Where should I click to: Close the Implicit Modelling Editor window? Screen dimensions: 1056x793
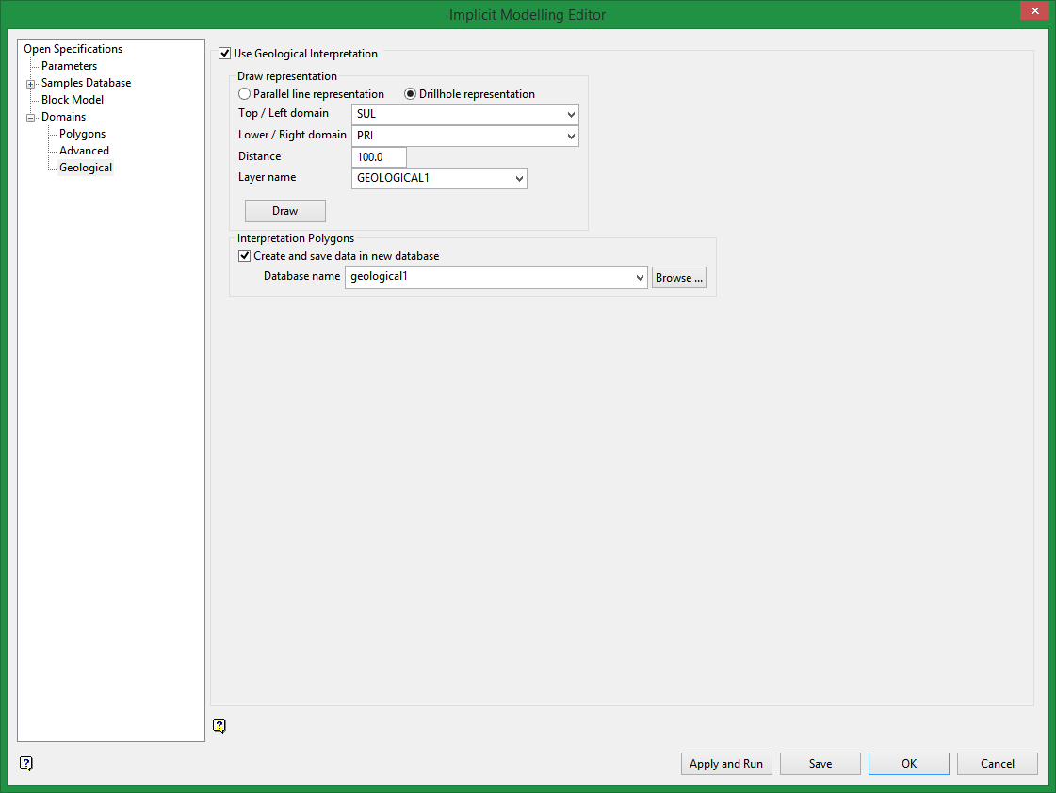(1034, 10)
